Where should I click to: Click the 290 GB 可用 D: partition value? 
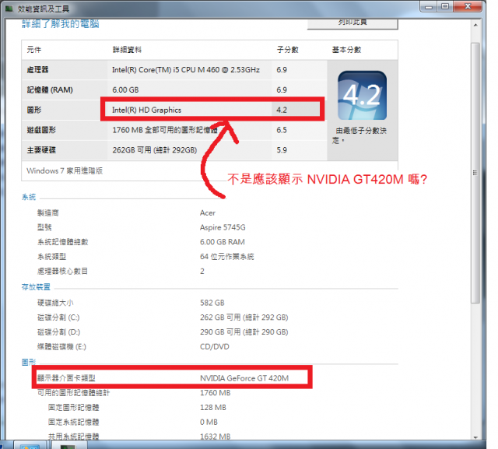click(x=244, y=332)
